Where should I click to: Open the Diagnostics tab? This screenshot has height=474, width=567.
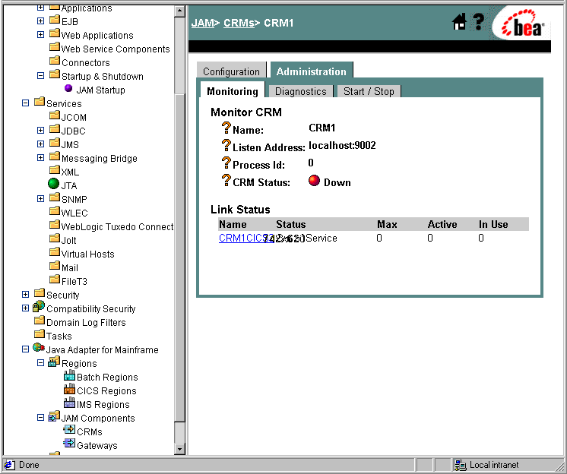tap(300, 91)
